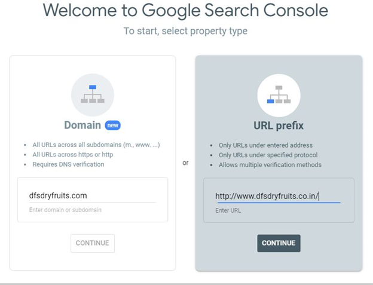The width and height of the screenshot is (373, 285).
Task: Select the Domain heading text
Action: tap(82, 125)
